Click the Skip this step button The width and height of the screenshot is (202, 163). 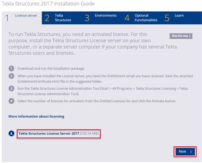pyautogui.click(x=181, y=36)
